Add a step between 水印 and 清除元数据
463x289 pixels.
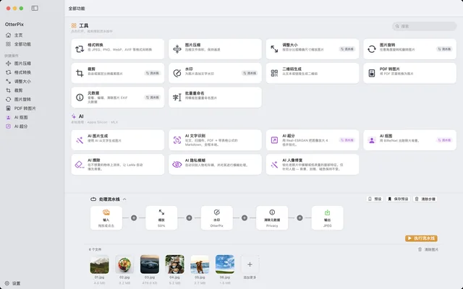245,218
